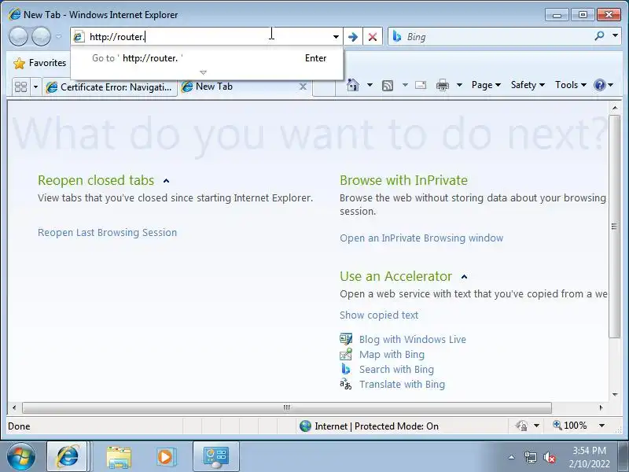Click the vertical scrollbar up arrow

tap(615, 108)
